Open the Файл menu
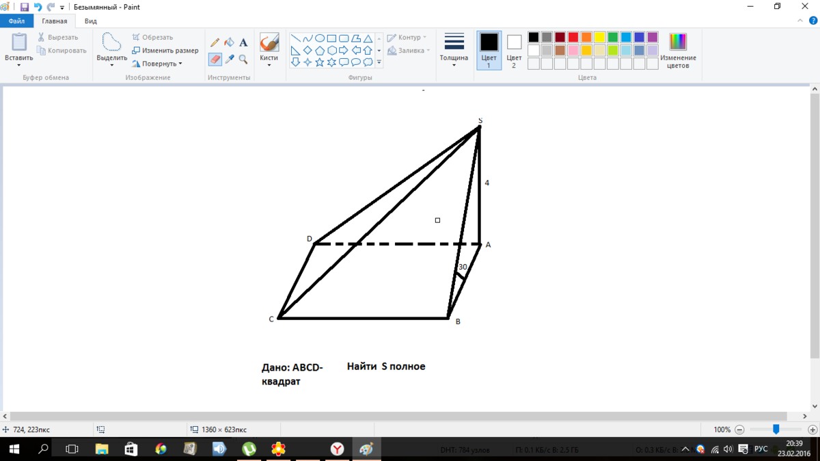 pyautogui.click(x=16, y=21)
